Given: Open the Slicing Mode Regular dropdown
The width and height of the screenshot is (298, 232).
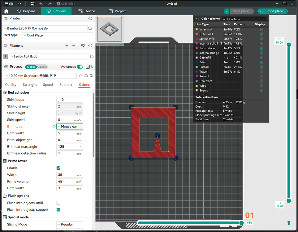Looking at the screenshot, I should [x=70, y=224].
